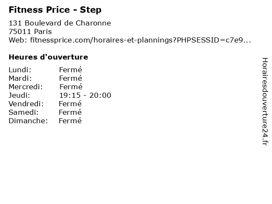The width and height of the screenshot is (272, 204).
Task: Select the "Lundi:" day label
Action: pyautogui.click(x=20, y=70)
